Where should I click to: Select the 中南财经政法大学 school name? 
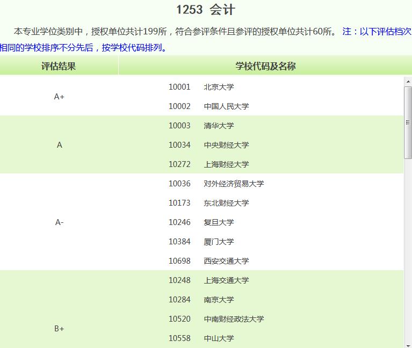(x=234, y=319)
